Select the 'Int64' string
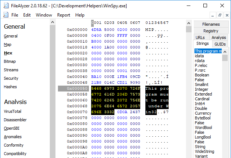This screenshot has height=158, width=231. click(200, 104)
